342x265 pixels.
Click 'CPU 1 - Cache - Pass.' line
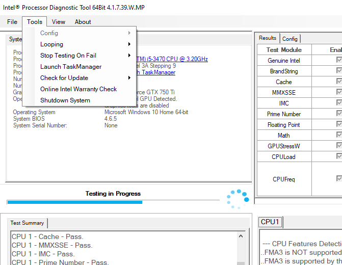(x=47, y=236)
